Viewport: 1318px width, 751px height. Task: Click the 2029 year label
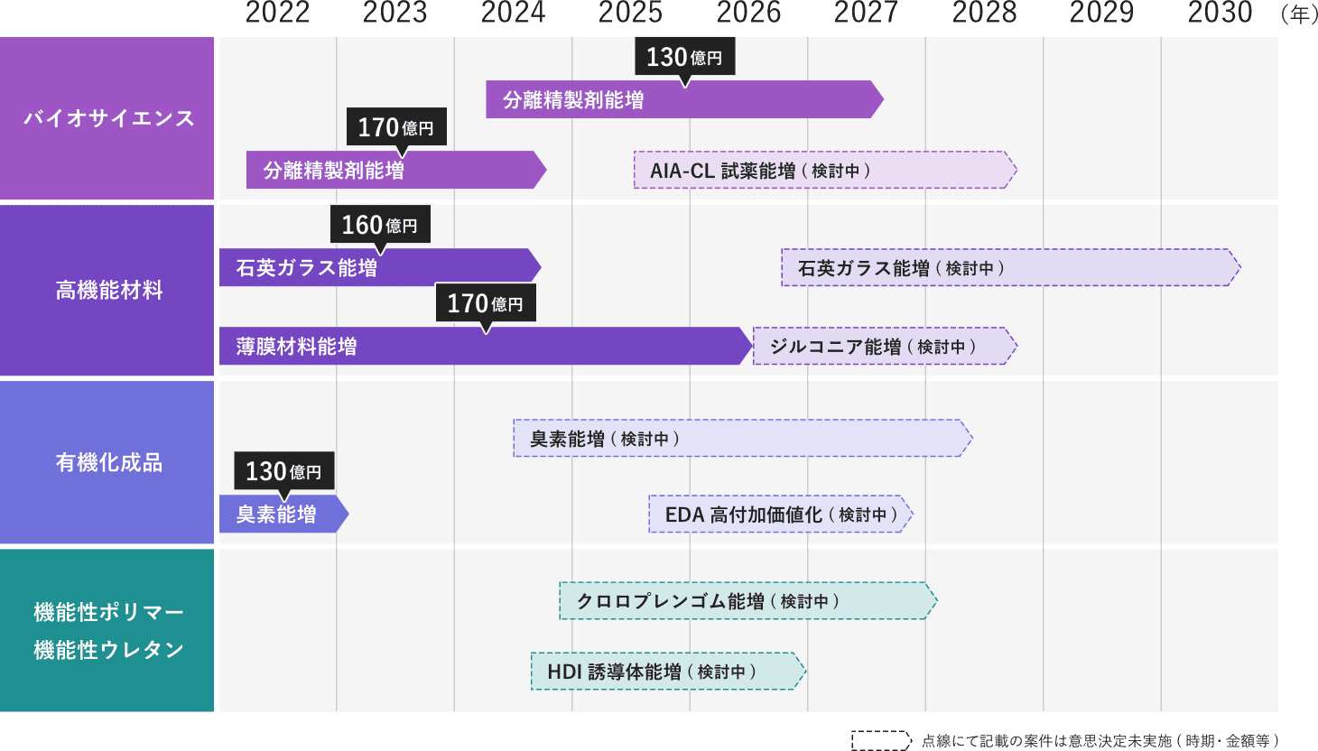coord(1101,13)
